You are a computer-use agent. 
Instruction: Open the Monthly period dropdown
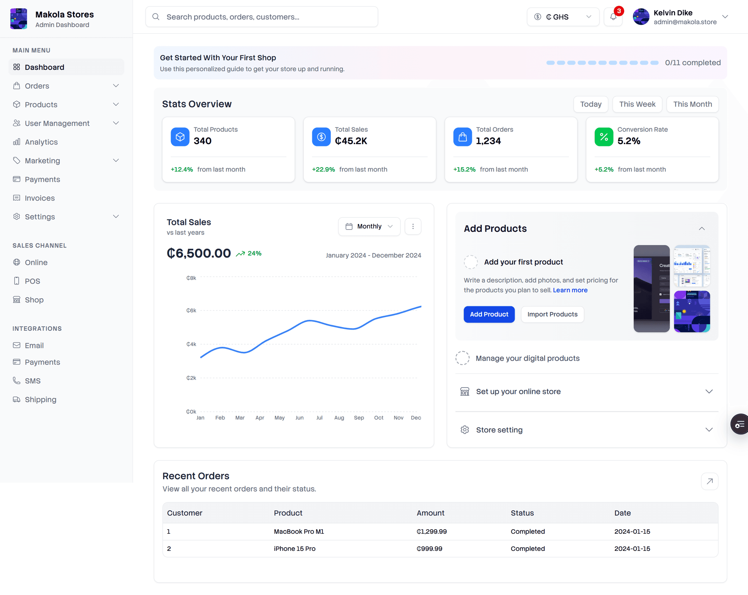point(369,226)
